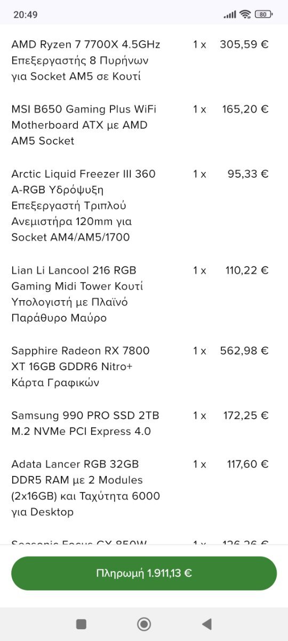Tap the 20:49 clock in status bar
288x641 pixels.
coord(26,14)
